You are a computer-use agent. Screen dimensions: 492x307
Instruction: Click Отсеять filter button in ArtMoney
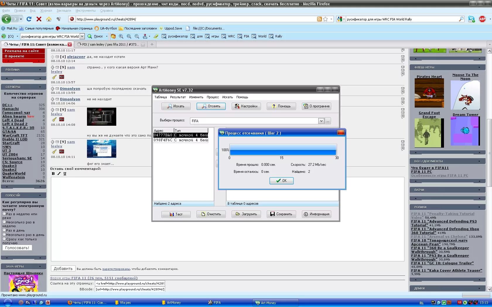pos(211,106)
